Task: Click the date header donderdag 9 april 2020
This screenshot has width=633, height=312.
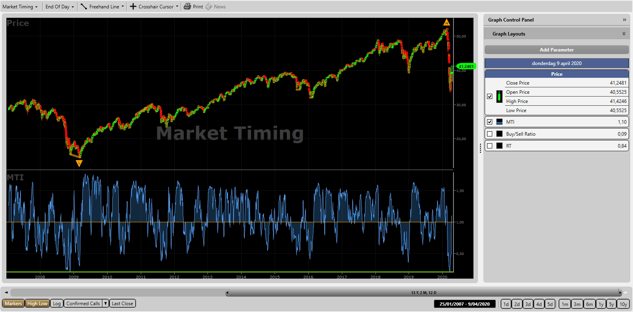Action: 557,63
